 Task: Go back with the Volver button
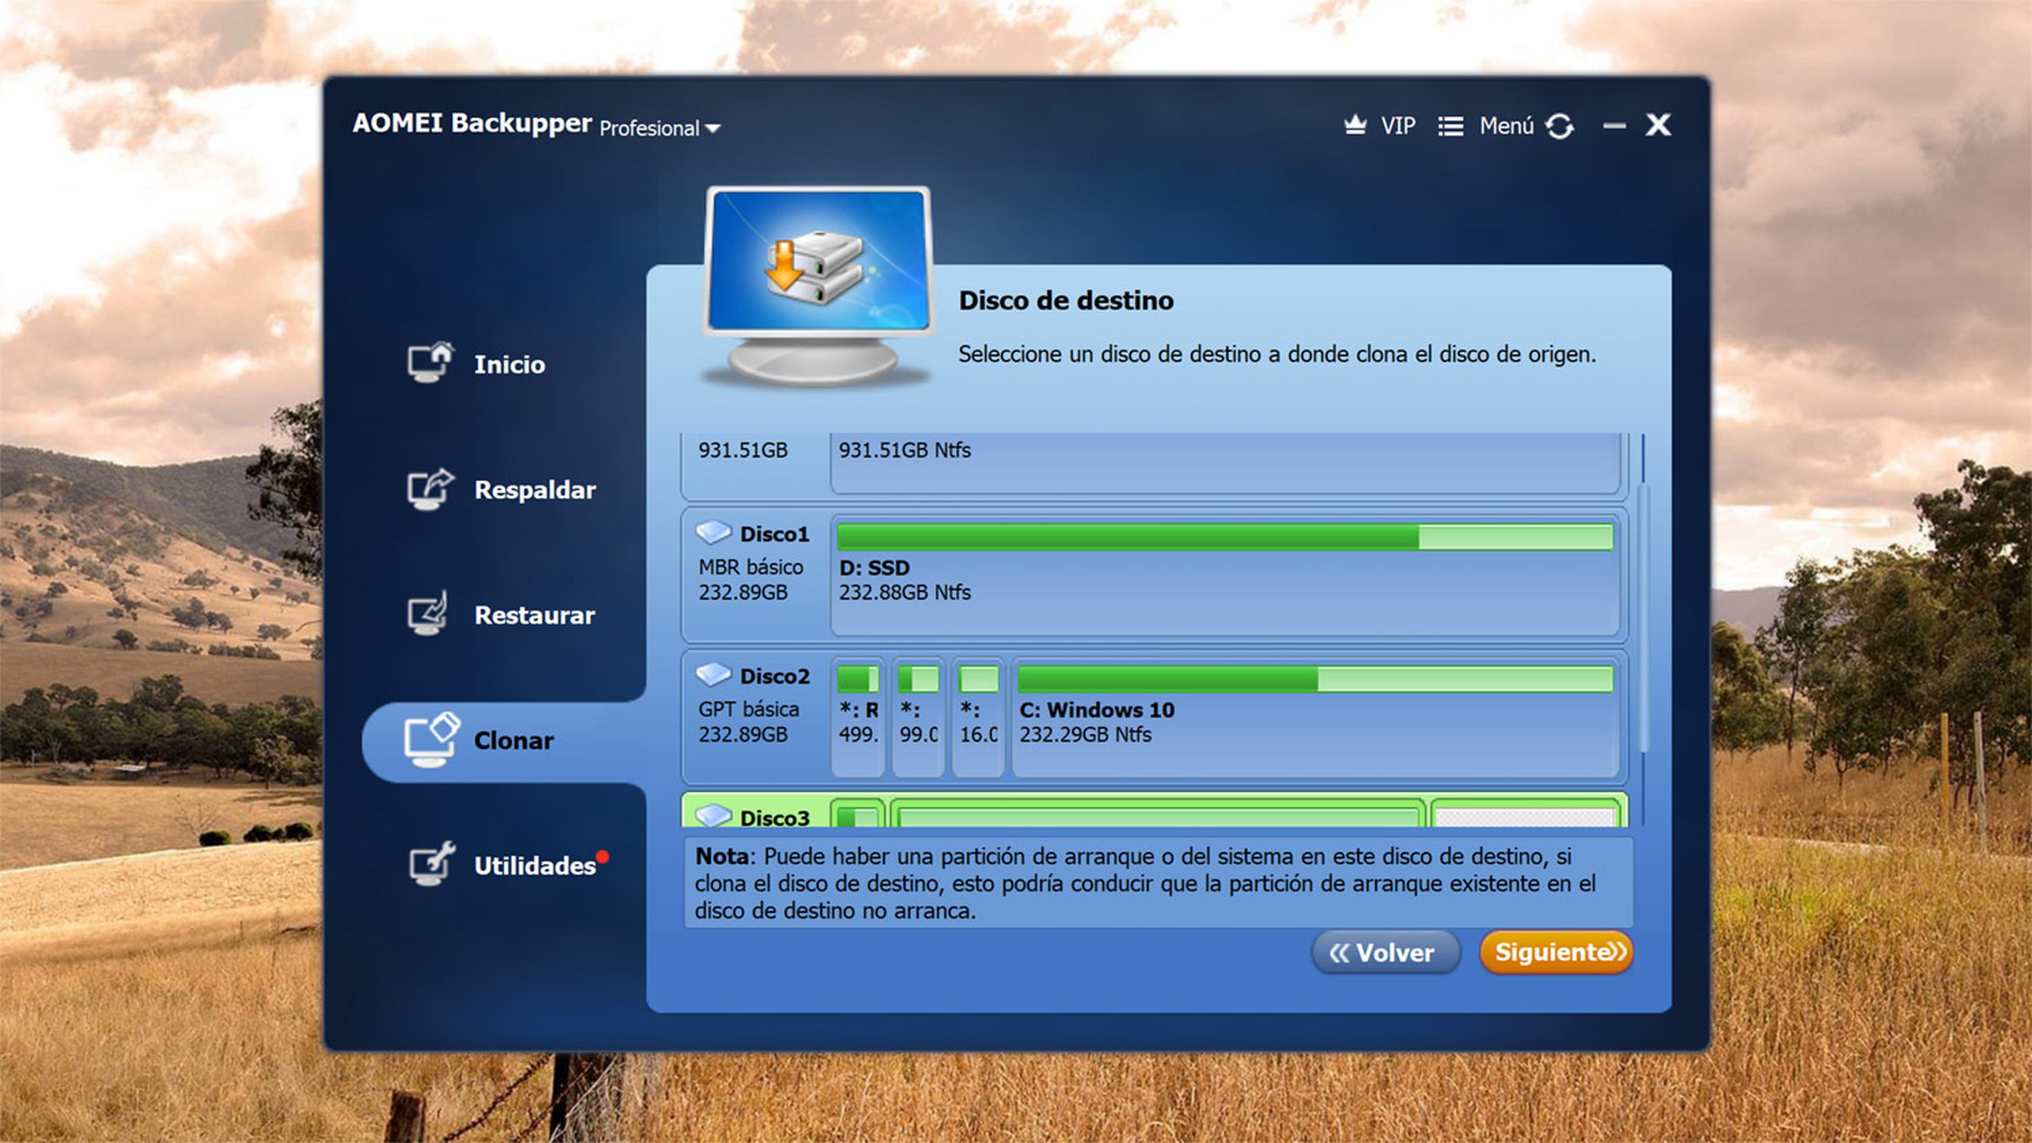point(1386,952)
